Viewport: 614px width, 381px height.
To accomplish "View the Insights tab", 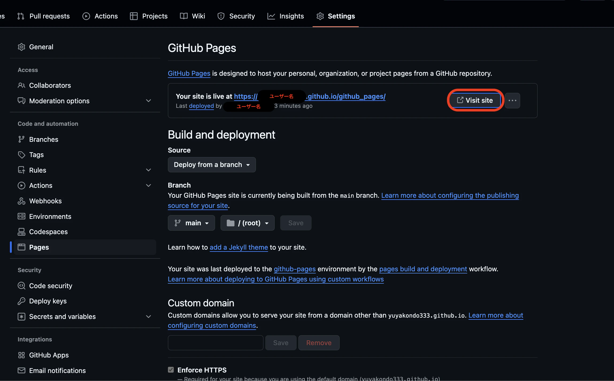I will click(x=286, y=16).
